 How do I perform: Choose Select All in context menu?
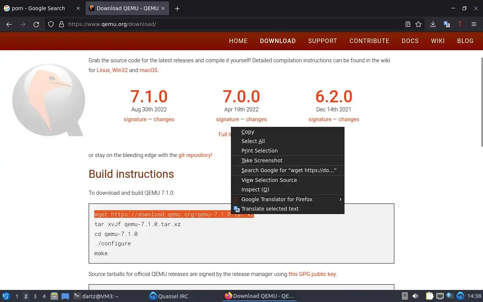[x=288, y=141]
